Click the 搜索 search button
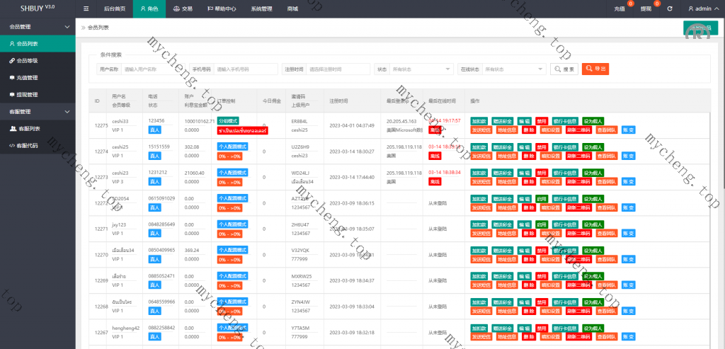 point(564,69)
